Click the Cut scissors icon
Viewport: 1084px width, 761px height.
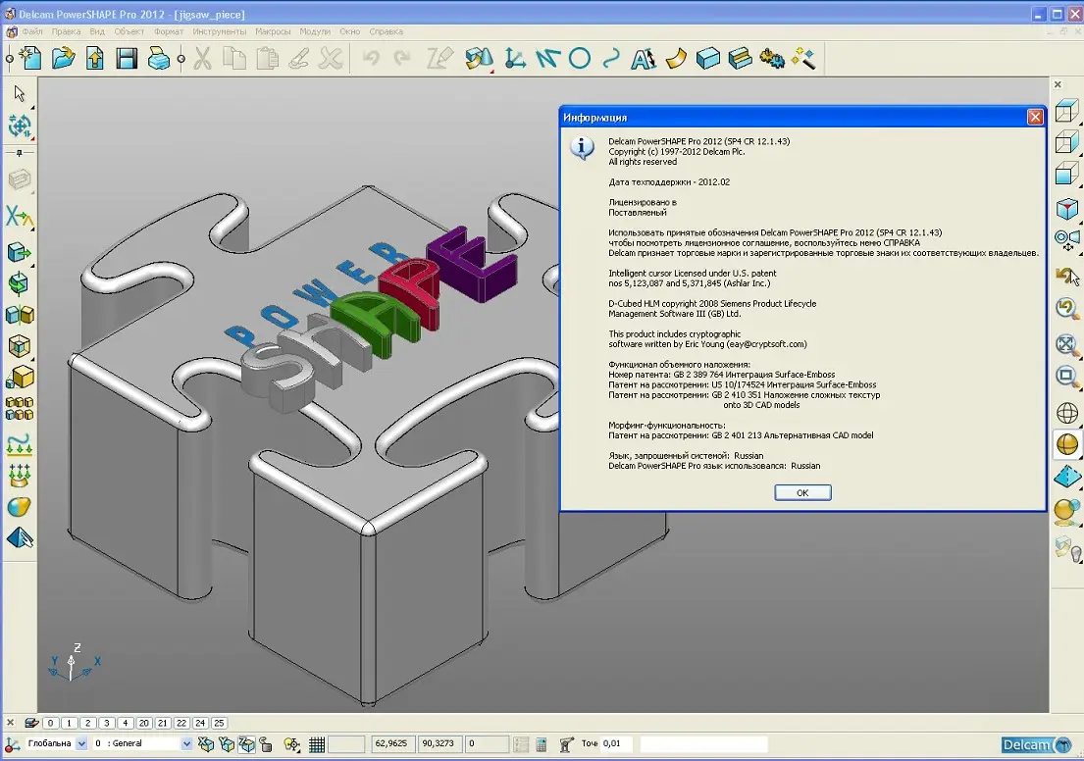point(202,58)
